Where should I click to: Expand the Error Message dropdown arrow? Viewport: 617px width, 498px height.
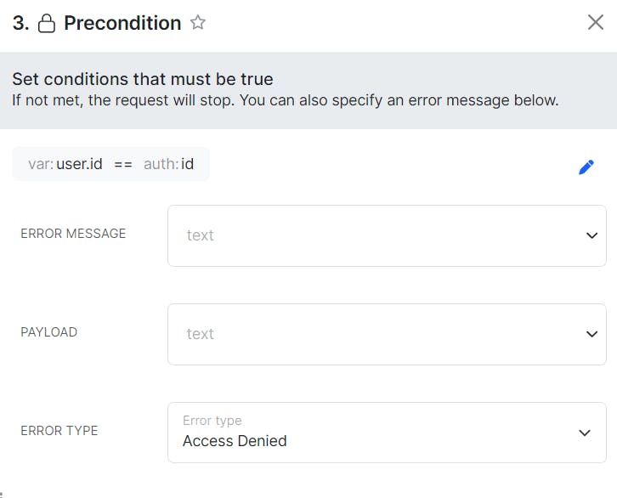pyautogui.click(x=592, y=235)
